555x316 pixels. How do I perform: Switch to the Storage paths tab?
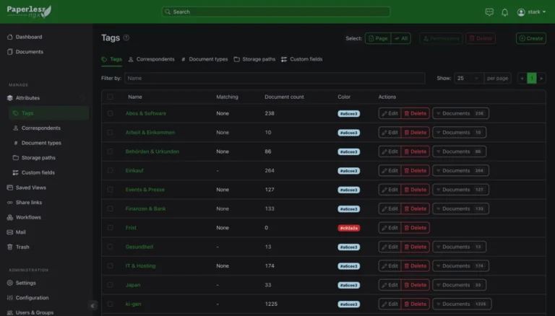(x=254, y=59)
